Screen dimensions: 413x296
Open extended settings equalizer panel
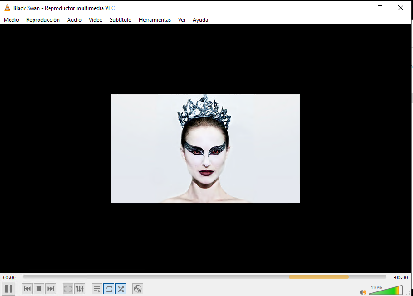pos(80,289)
